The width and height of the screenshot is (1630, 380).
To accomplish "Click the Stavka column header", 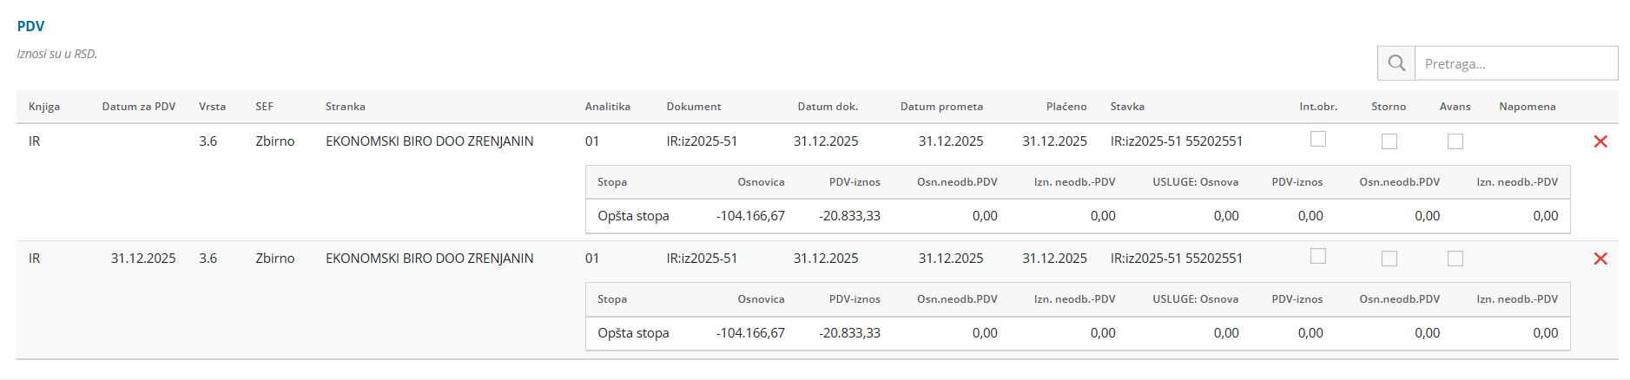I will (x=1127, y=107).
